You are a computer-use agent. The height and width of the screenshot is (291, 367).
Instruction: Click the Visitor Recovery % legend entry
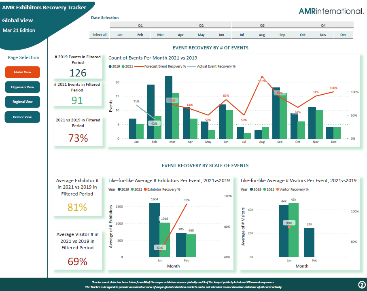292,189
